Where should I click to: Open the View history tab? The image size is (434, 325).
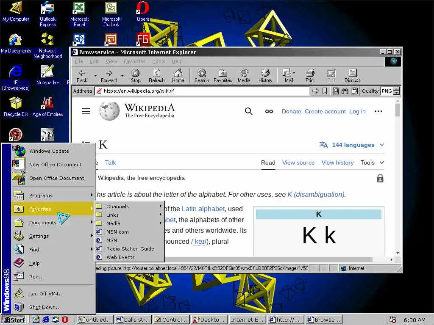(337, 162)
